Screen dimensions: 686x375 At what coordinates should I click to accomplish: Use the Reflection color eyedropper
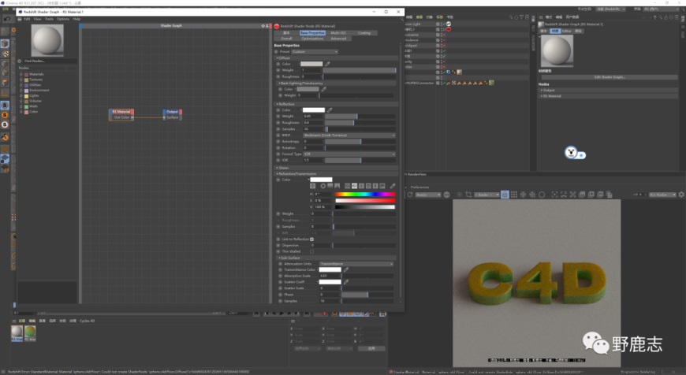[330, 110]
